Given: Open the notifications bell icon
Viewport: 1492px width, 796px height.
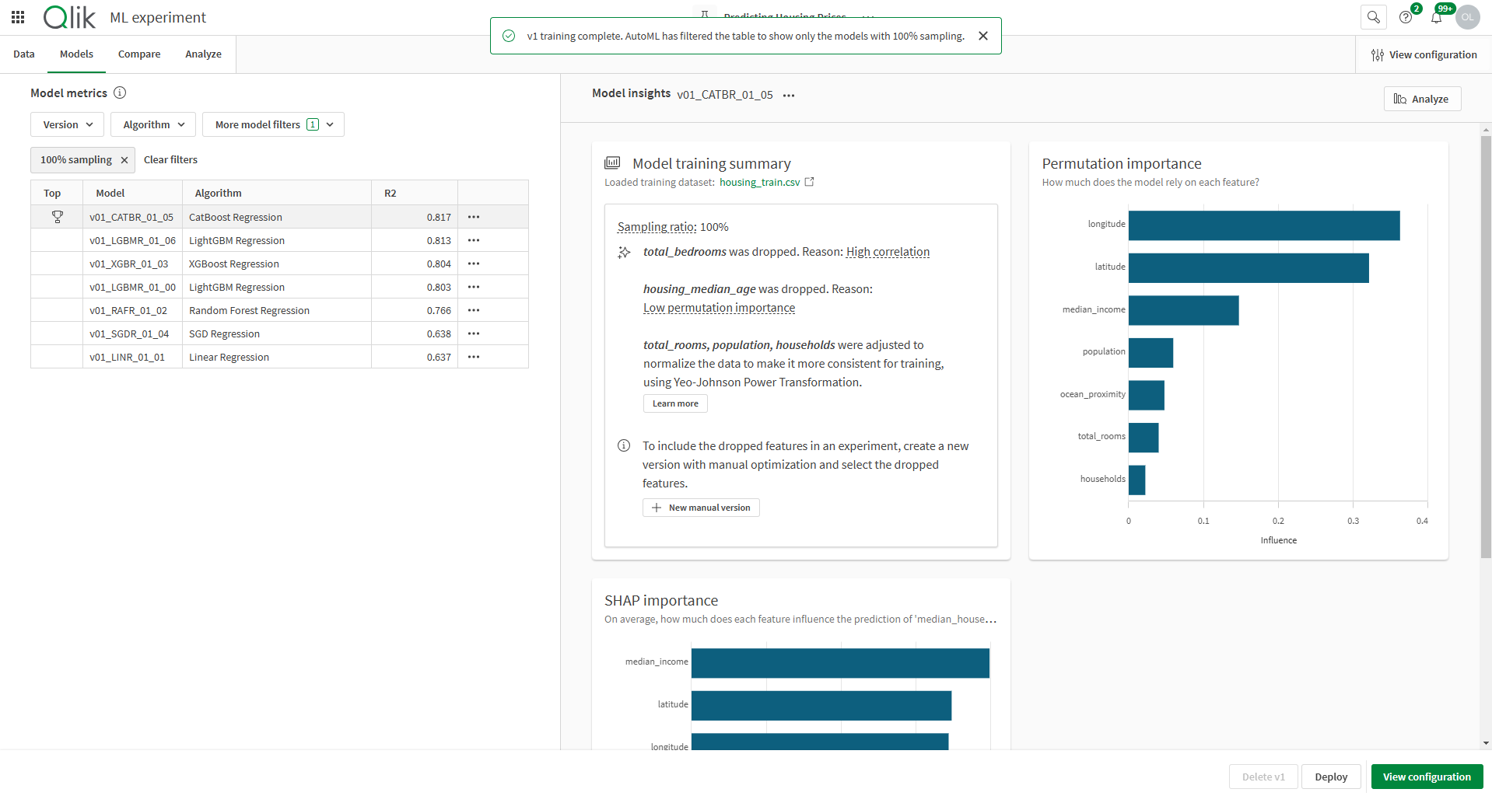Looking at the screenshot, I should click(1436, 17).
